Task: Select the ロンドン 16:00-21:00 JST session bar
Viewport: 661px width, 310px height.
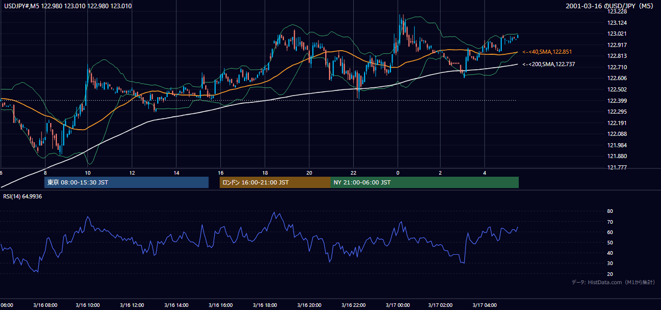Action: (275, 182)
